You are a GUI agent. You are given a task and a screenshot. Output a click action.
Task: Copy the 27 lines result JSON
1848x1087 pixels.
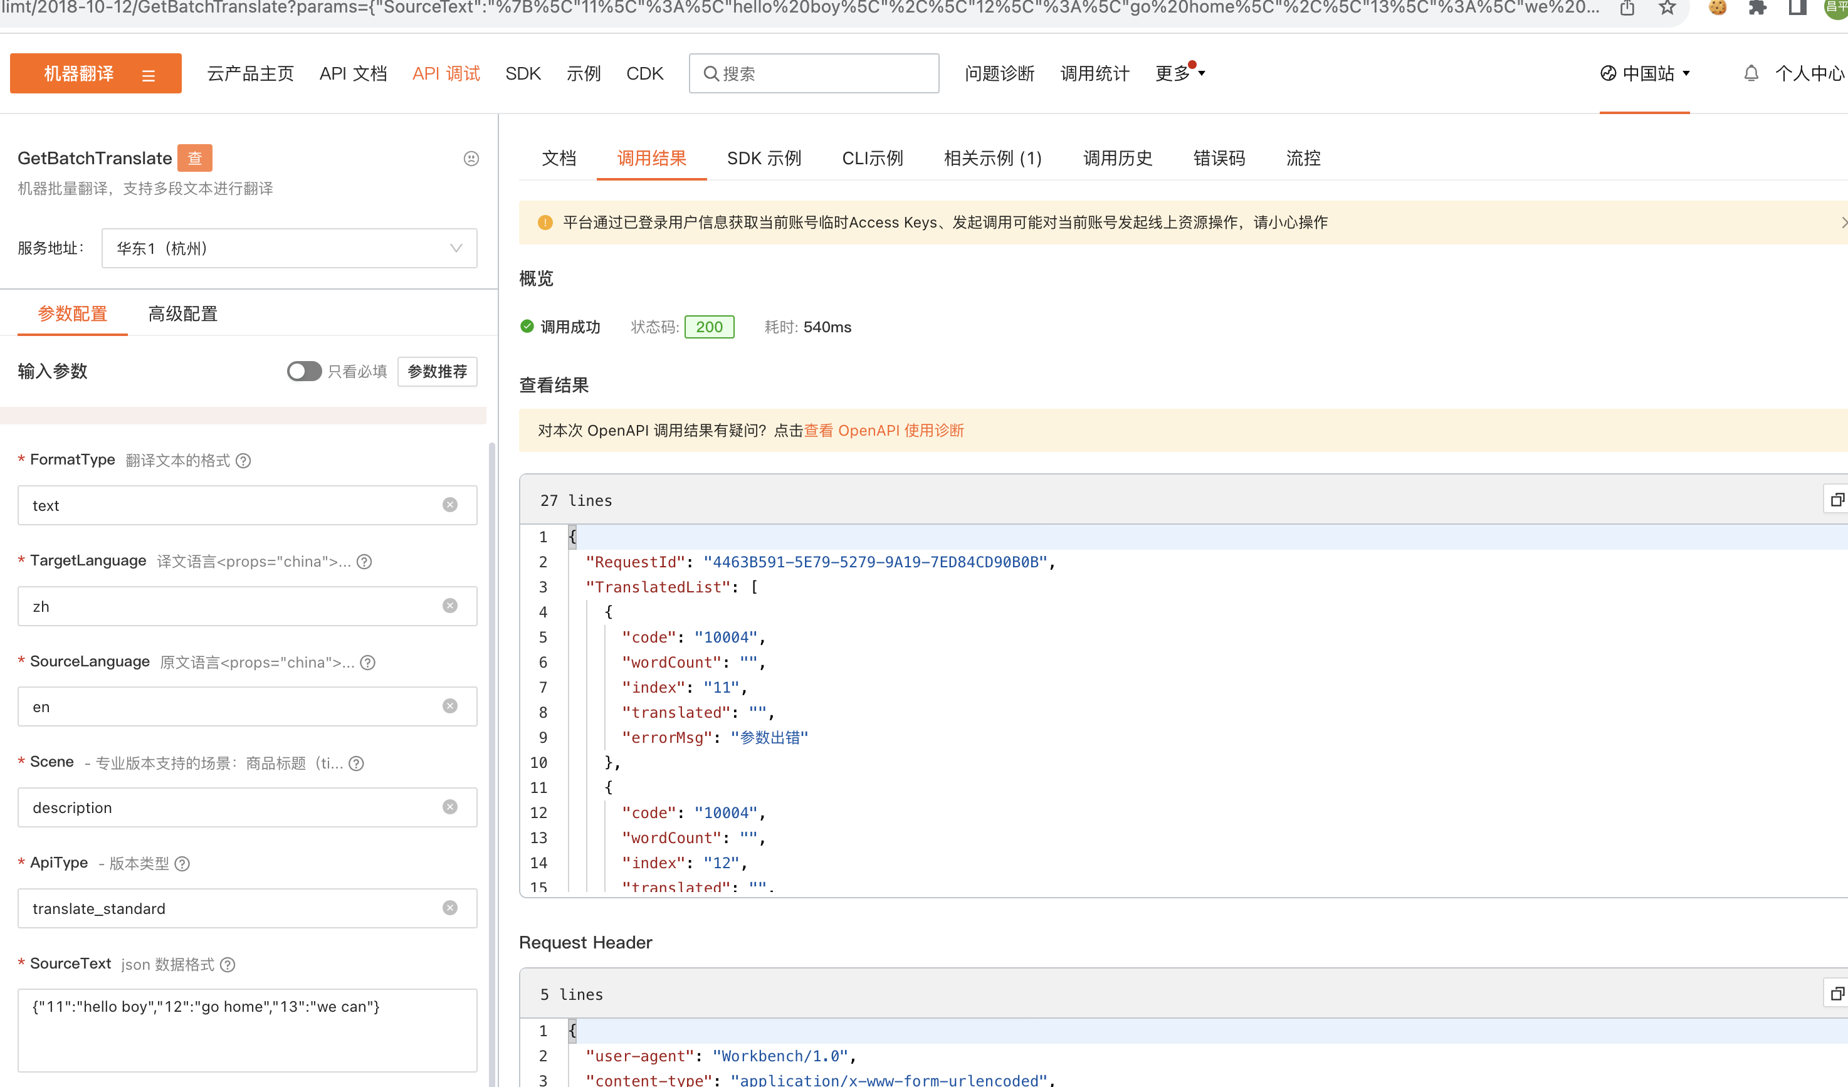(1836, 500)
